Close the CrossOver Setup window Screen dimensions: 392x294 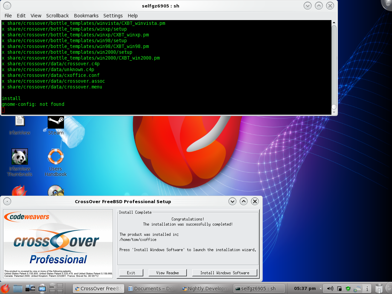tap(255, 201)
